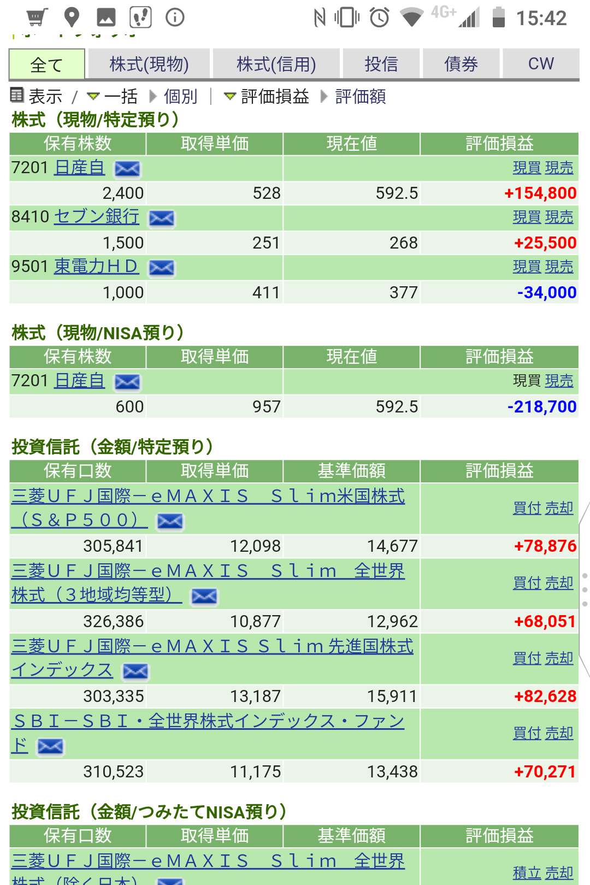Open mail alert icon for 日産自 in NISA預り

click(x=127, y=382)
